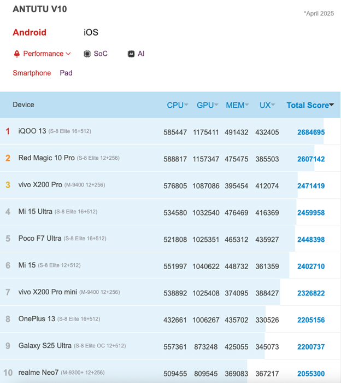
Task: Click the AI chip icon
Action: coord(131,54)
